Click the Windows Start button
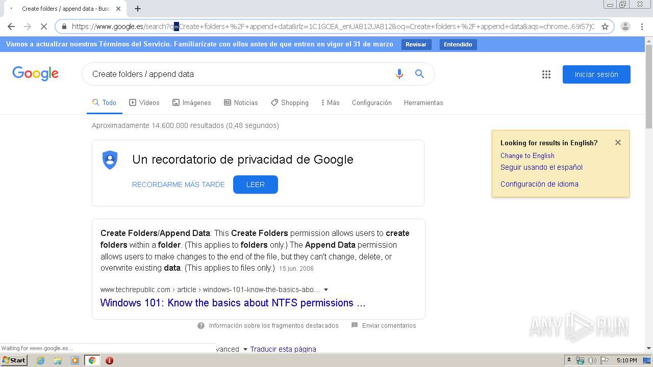This screenshot has height=367, width=653. [14, 360]
